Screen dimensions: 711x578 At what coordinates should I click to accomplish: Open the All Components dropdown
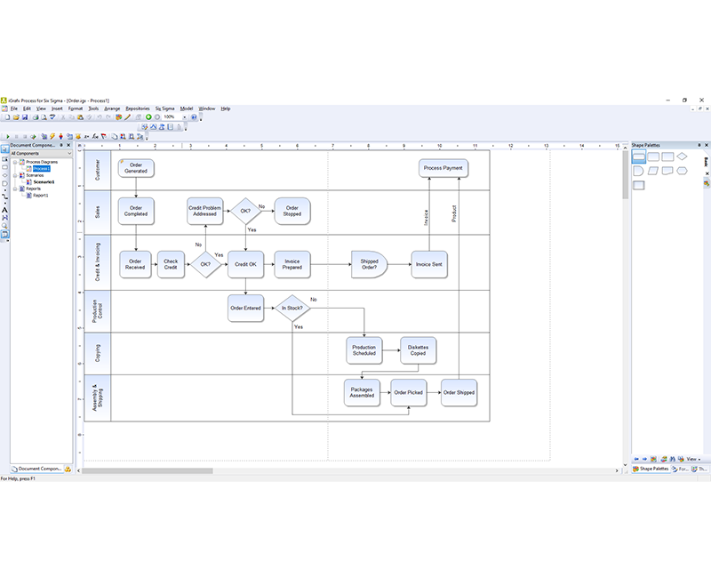pos(68,153)
